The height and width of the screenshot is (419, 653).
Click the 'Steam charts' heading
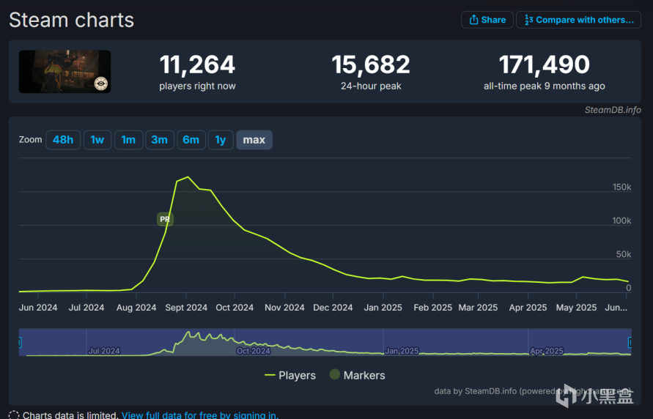(72, 20)
